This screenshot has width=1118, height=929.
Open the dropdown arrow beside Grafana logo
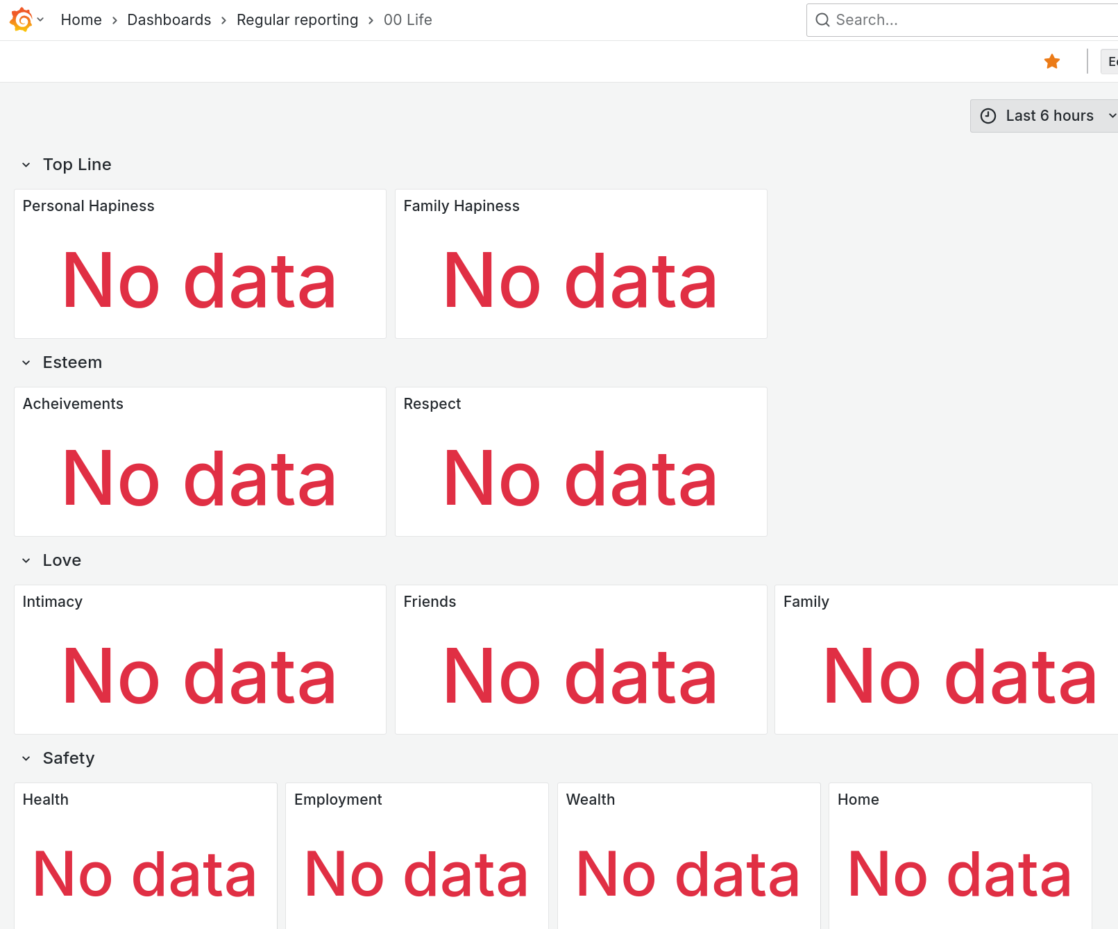tap(41, 19)
